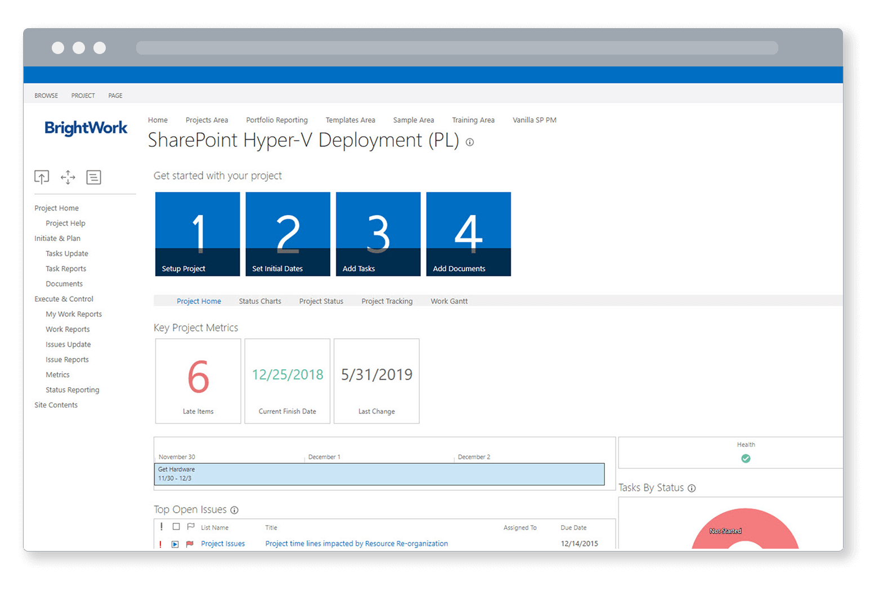The image size is (870, 605).
Task: Select the upload/share icon below the BrightWork logo
Action: (x=42, y=177)
